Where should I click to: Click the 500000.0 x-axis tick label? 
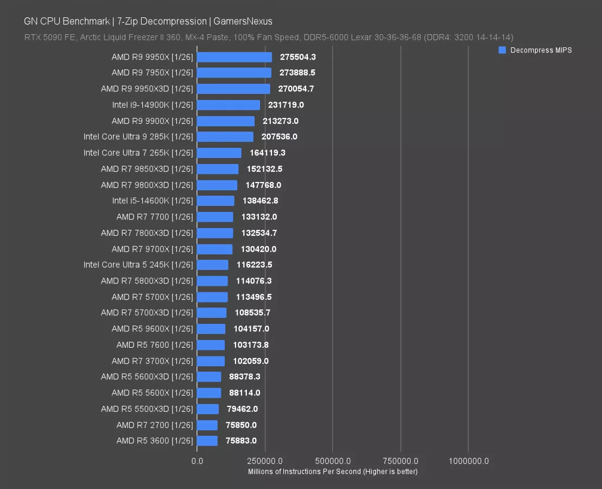[x=333, y=461]
